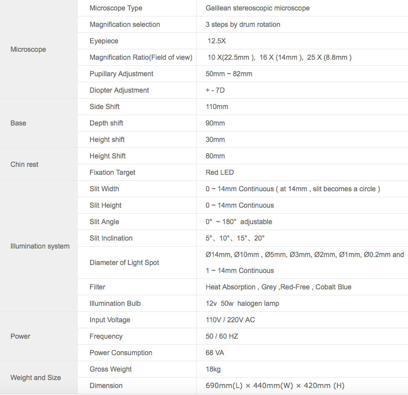Select the Pupillary Adjustment label
Screen dimensions: 408x395
pyautogui.click(x=121, y=74)
